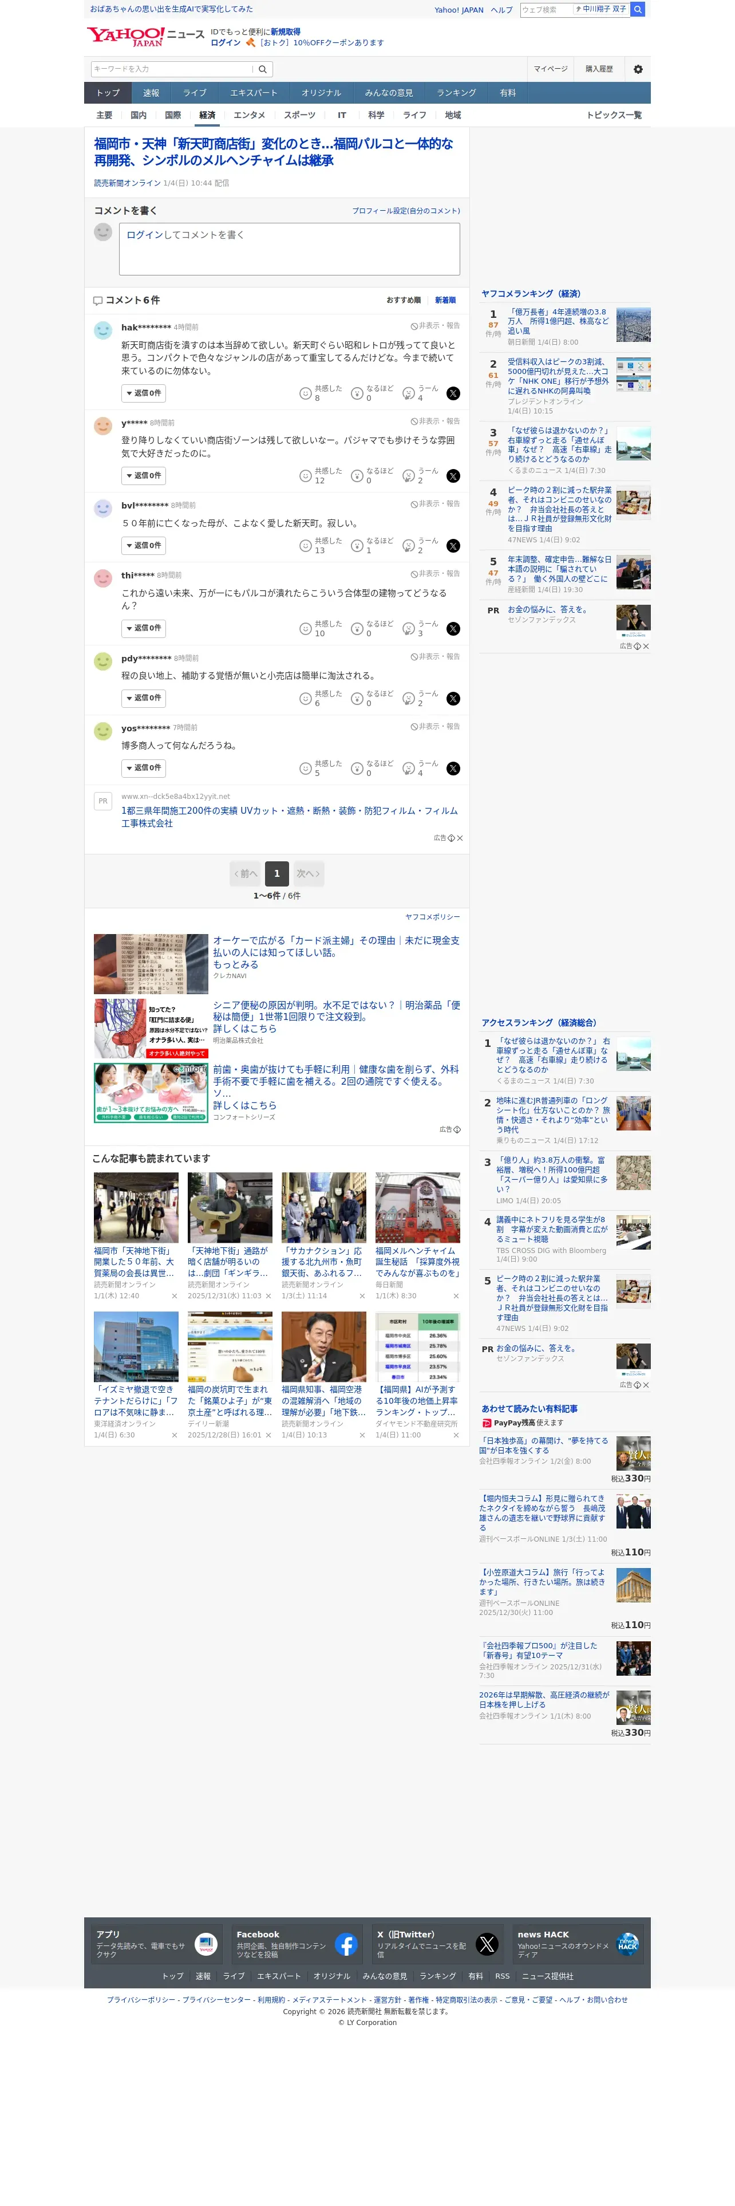Expand 返信 0件 under thi***** comment
The height and width of the screenshot is (2206, 735).
click(143, 629)
